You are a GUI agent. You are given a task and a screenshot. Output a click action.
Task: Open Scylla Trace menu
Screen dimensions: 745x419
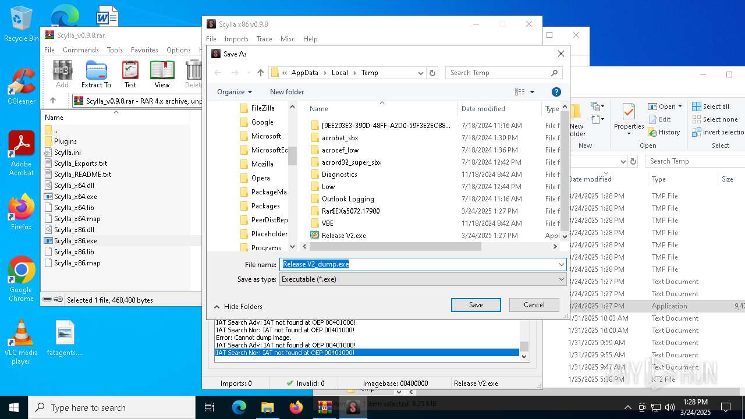coord(264,39)
